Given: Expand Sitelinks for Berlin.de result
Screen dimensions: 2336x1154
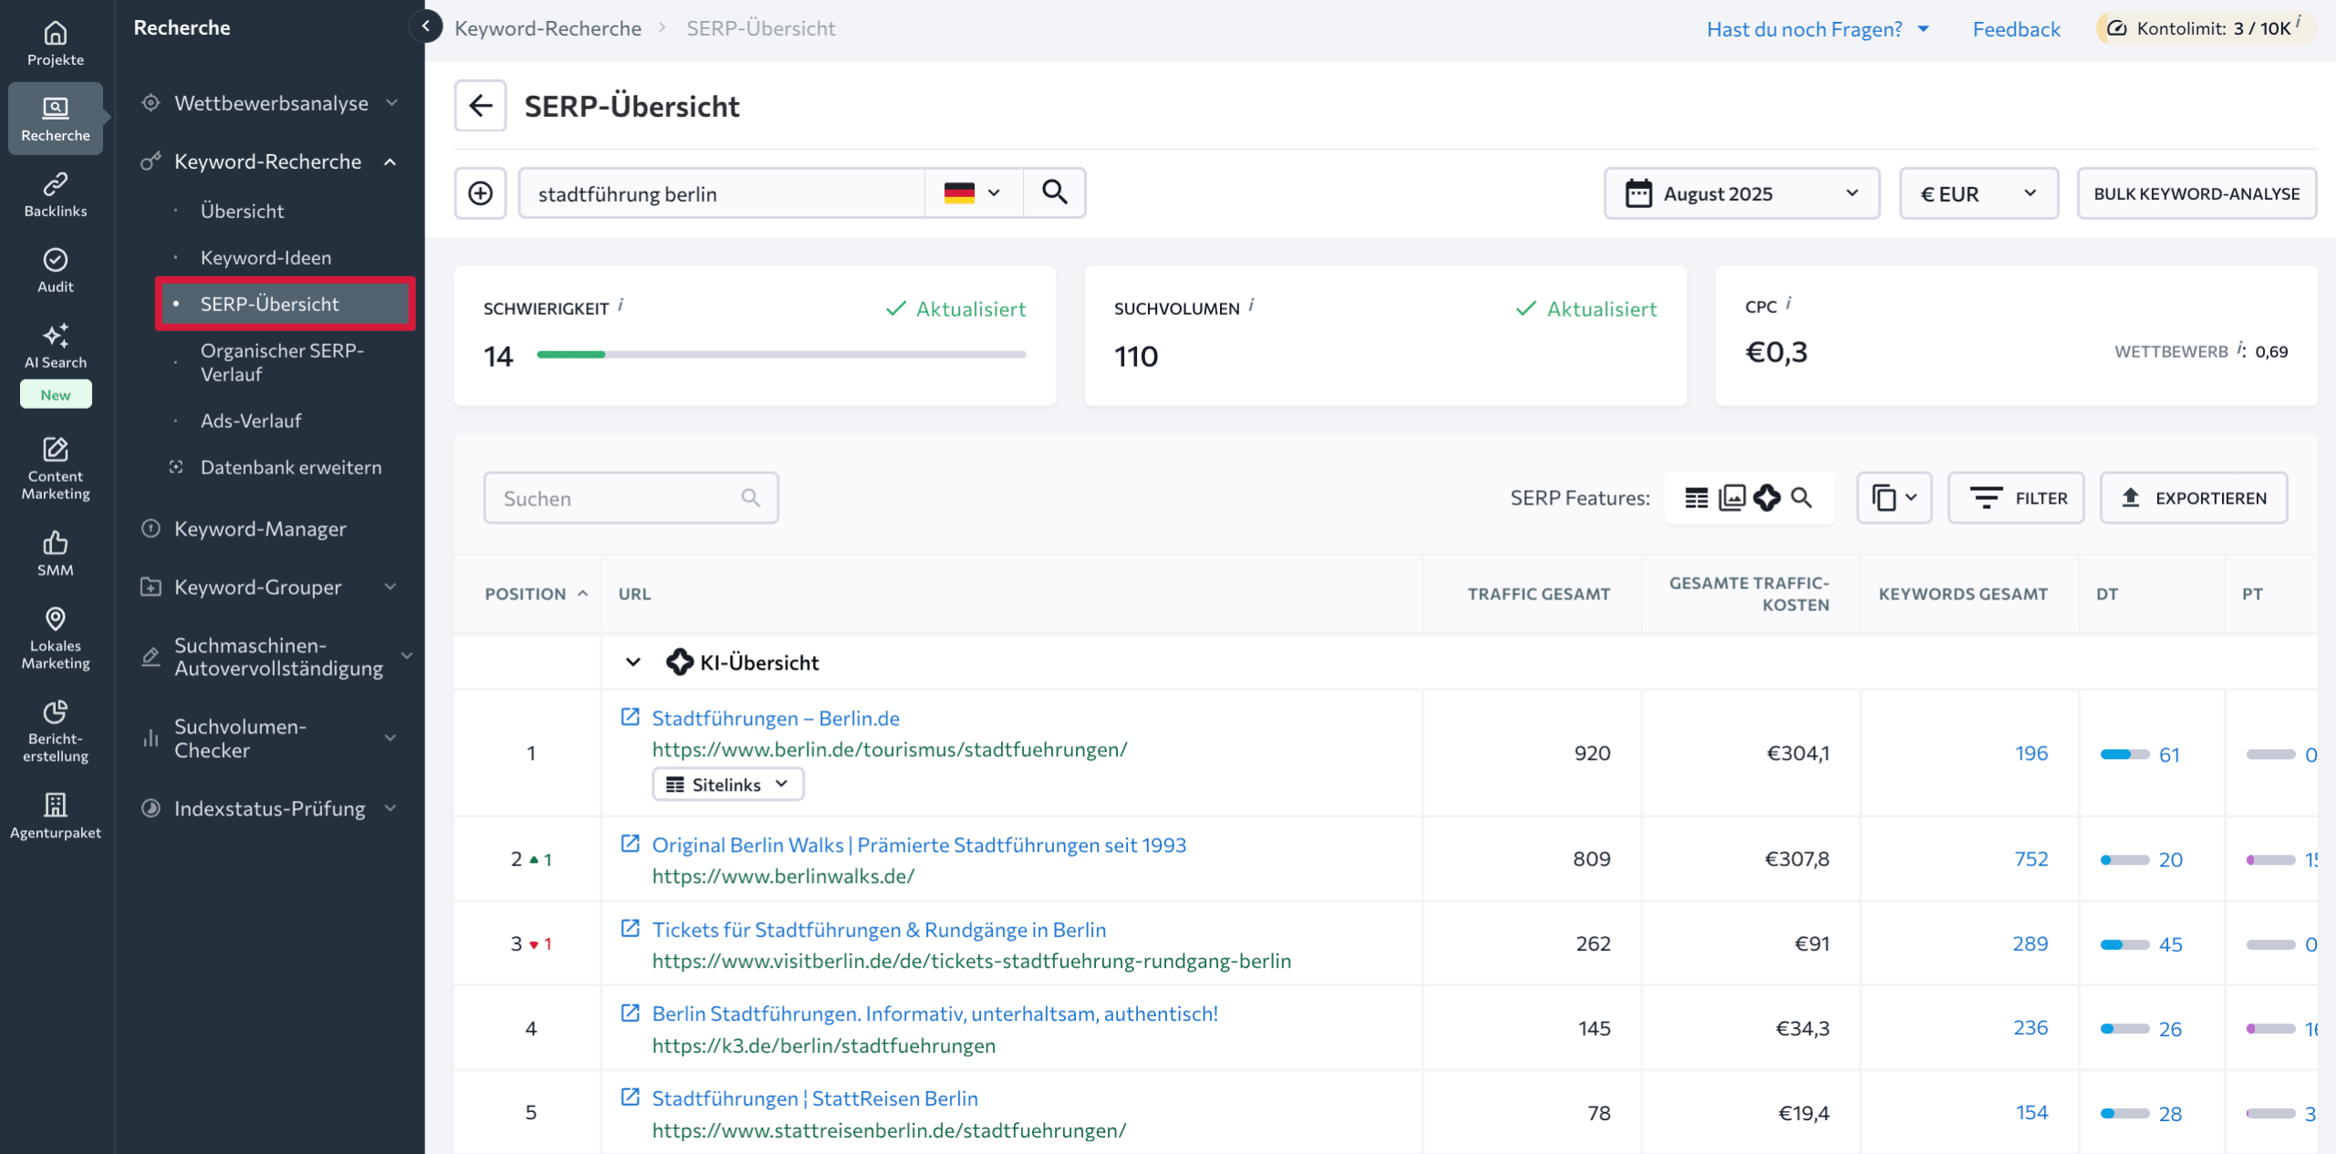Looking at the screenshot, I should (727, 785).
